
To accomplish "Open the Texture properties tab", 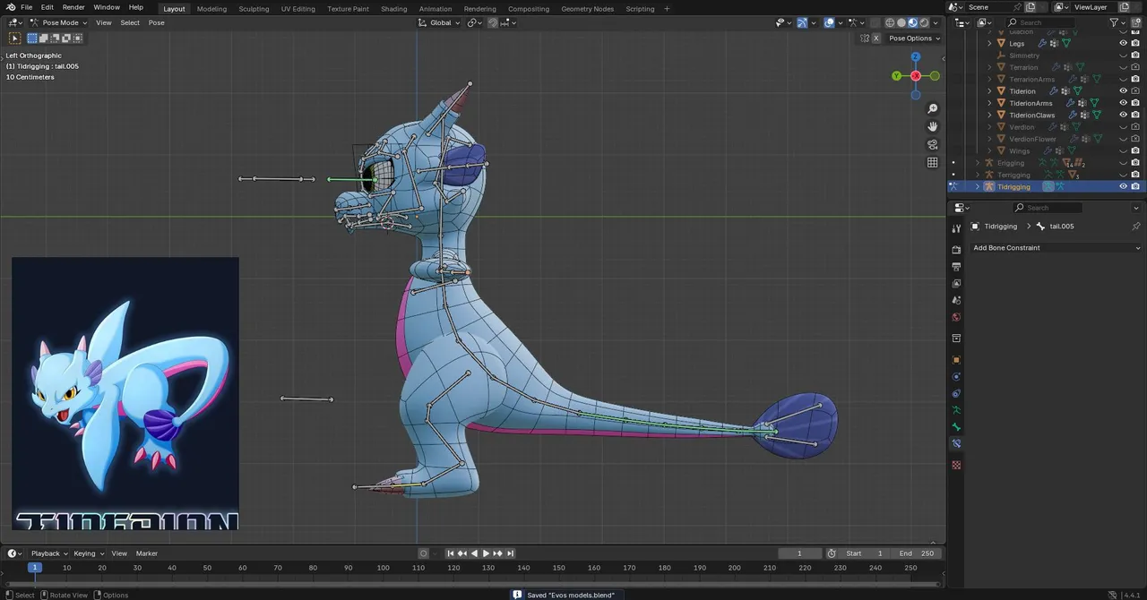I will [x=956, y=465].
